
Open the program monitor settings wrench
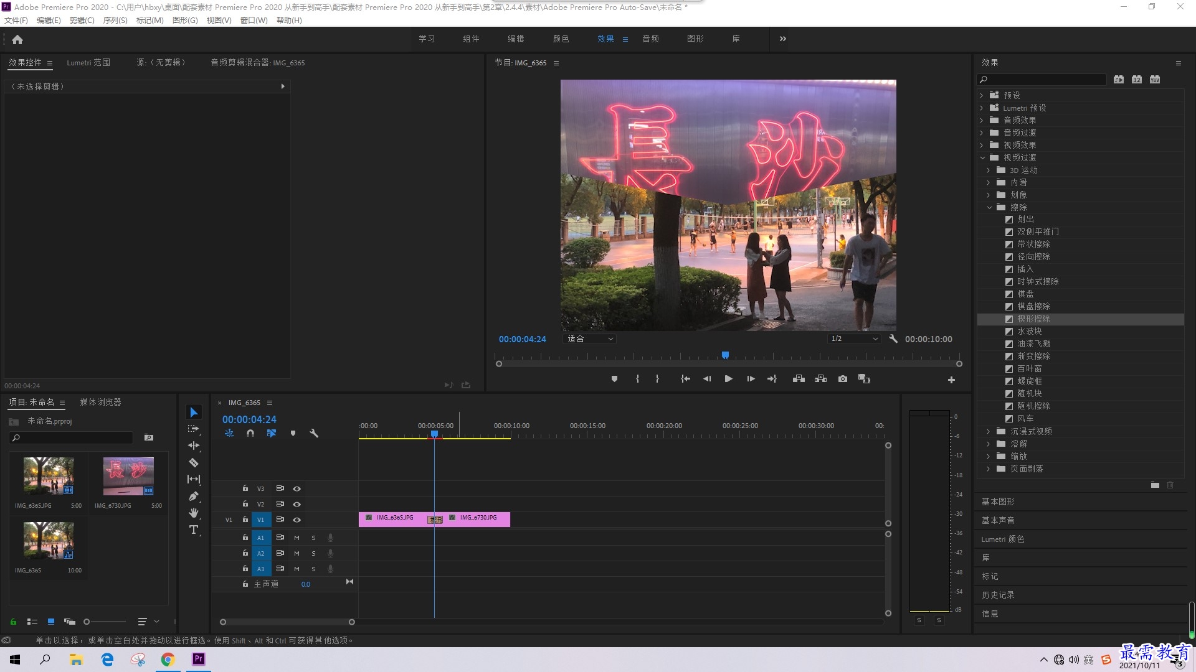pos(893,339)
